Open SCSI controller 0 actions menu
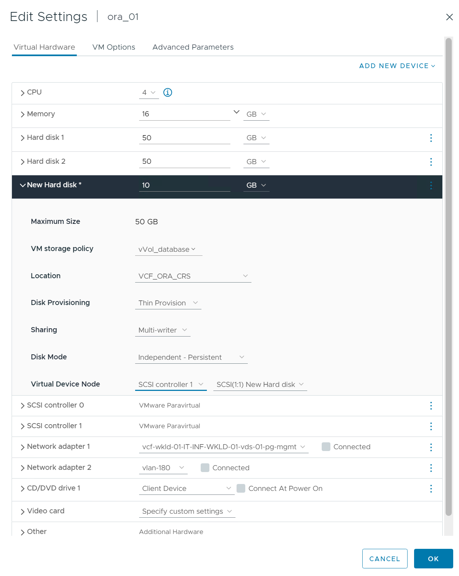 431,406
